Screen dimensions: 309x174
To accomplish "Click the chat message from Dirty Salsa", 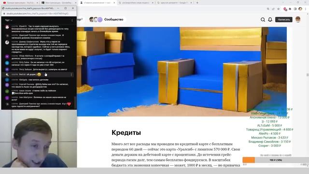I will click(38, 63).
